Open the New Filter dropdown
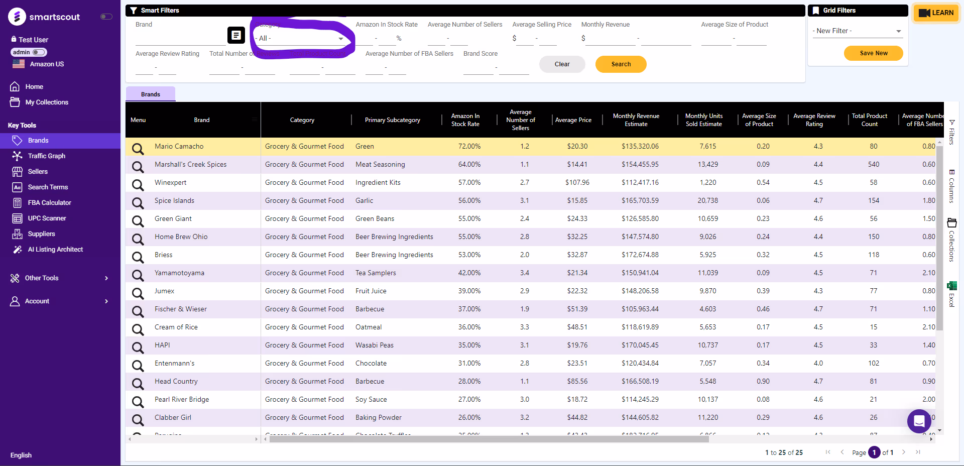Viewport: 964px width, 466px height. [x=858, y=31]
